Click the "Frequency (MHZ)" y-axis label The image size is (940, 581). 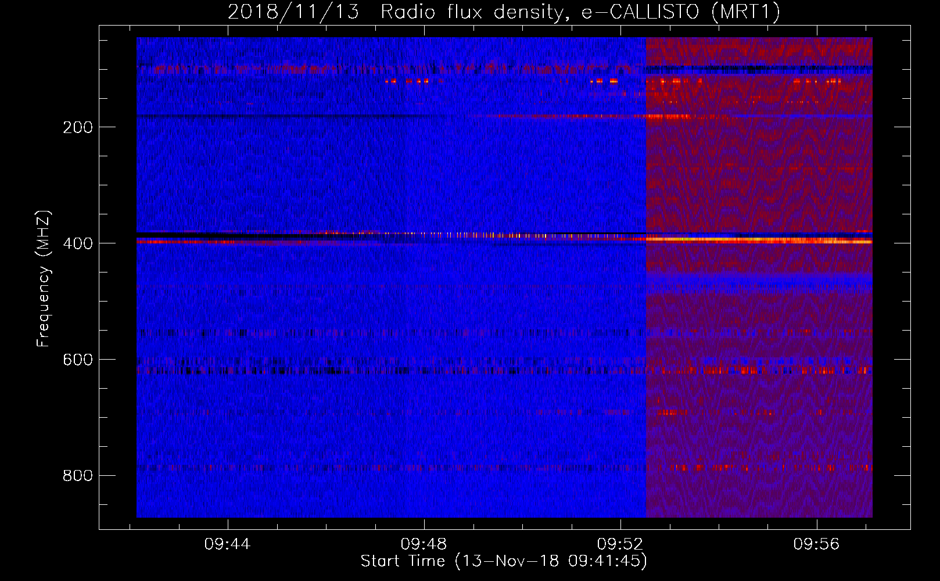(x=44, y=278)
